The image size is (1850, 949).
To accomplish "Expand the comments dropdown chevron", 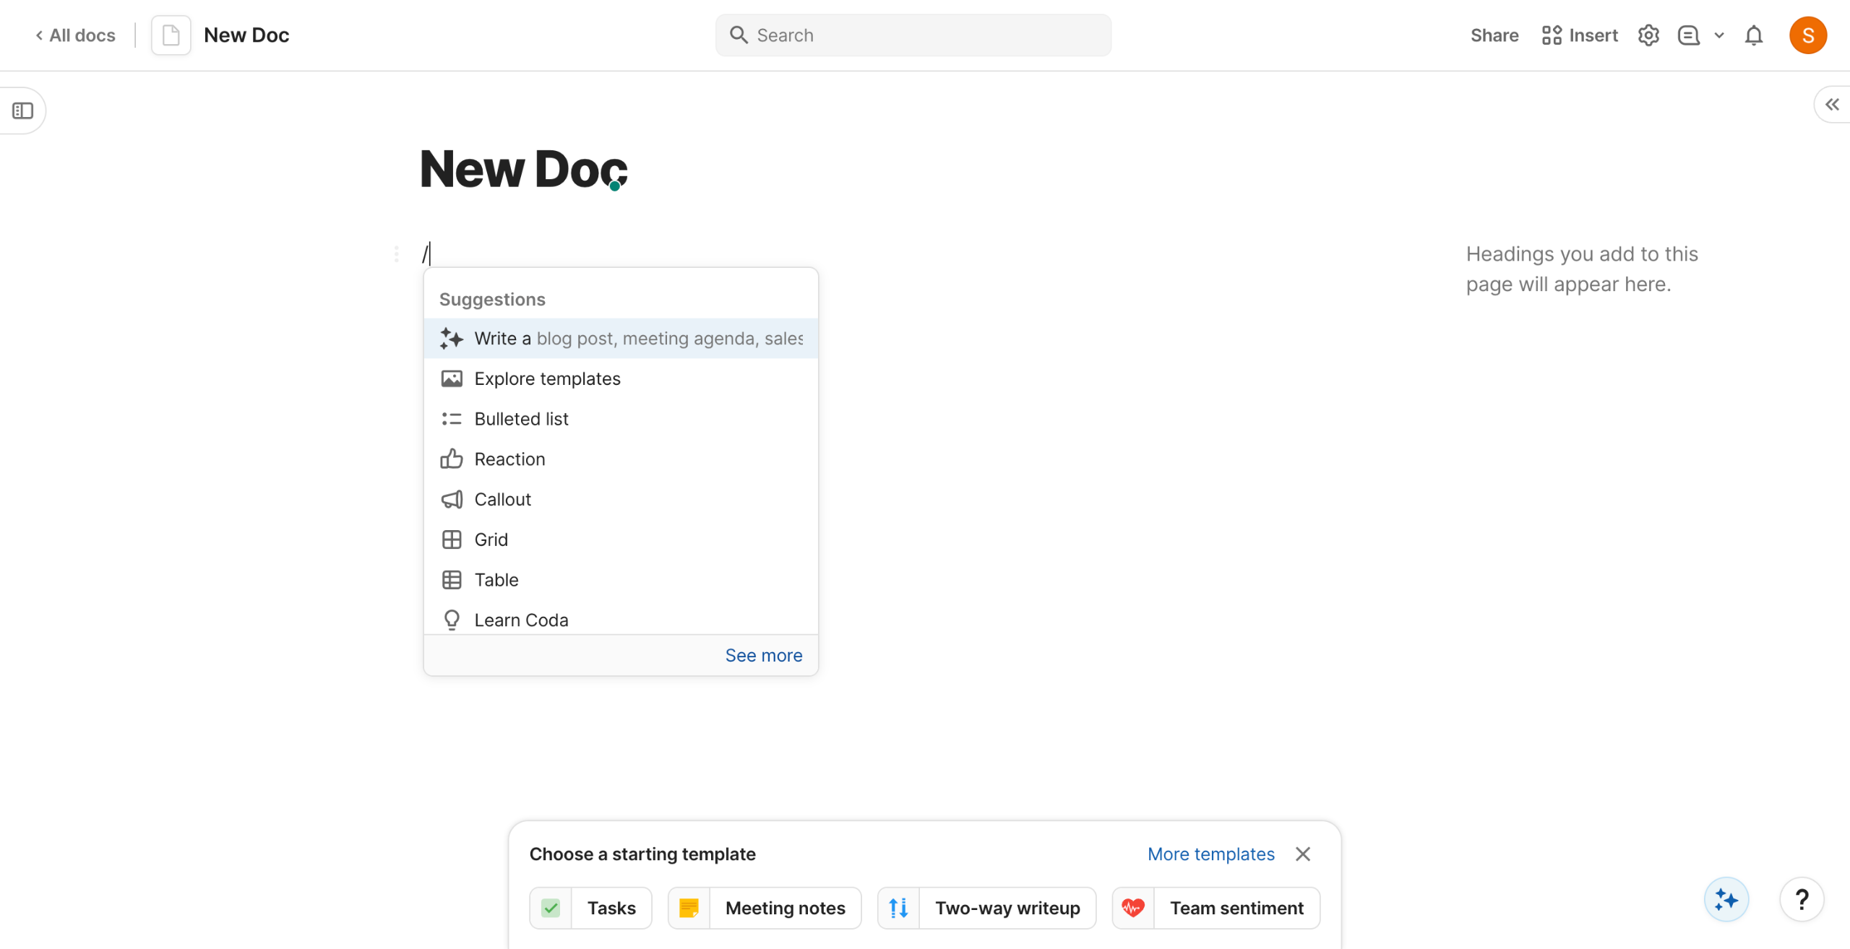I will [x=1719, y=35].
